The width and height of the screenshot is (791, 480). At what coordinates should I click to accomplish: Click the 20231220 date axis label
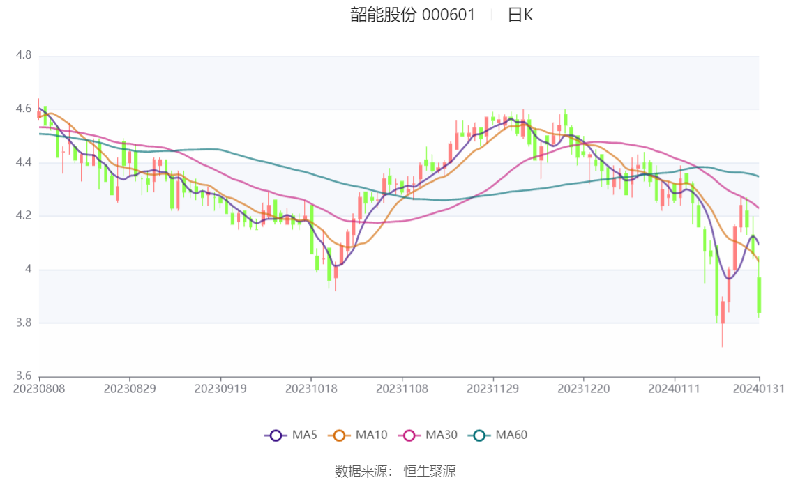(x=584, y=389)
